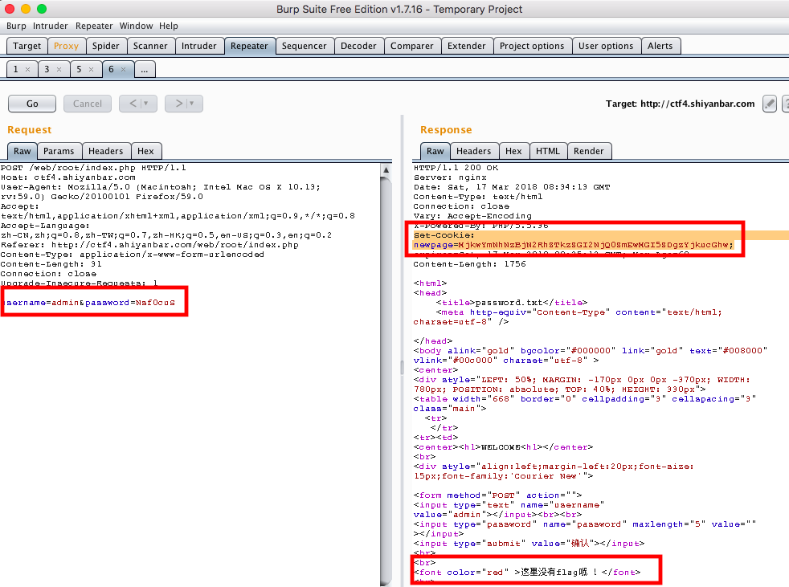Select Repeater request tab 5
The height and width of the screenshot is (587, 789).
79,69
